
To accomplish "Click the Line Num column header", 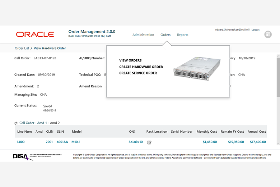I will [x=24, y=132].
